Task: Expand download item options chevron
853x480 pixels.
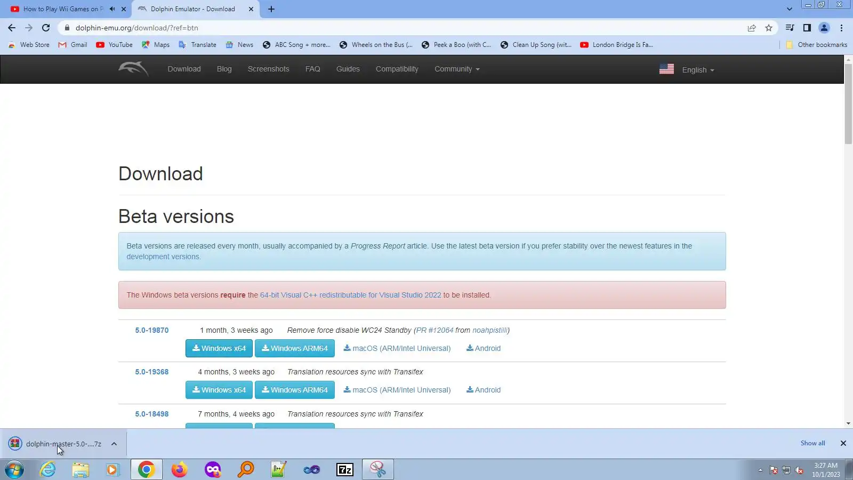Action: click(x=114, y=444)
